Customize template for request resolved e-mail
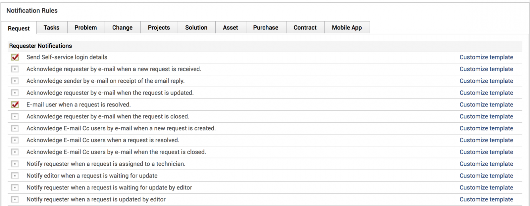Screen dimensions: 530x206 tap(486, 104)
